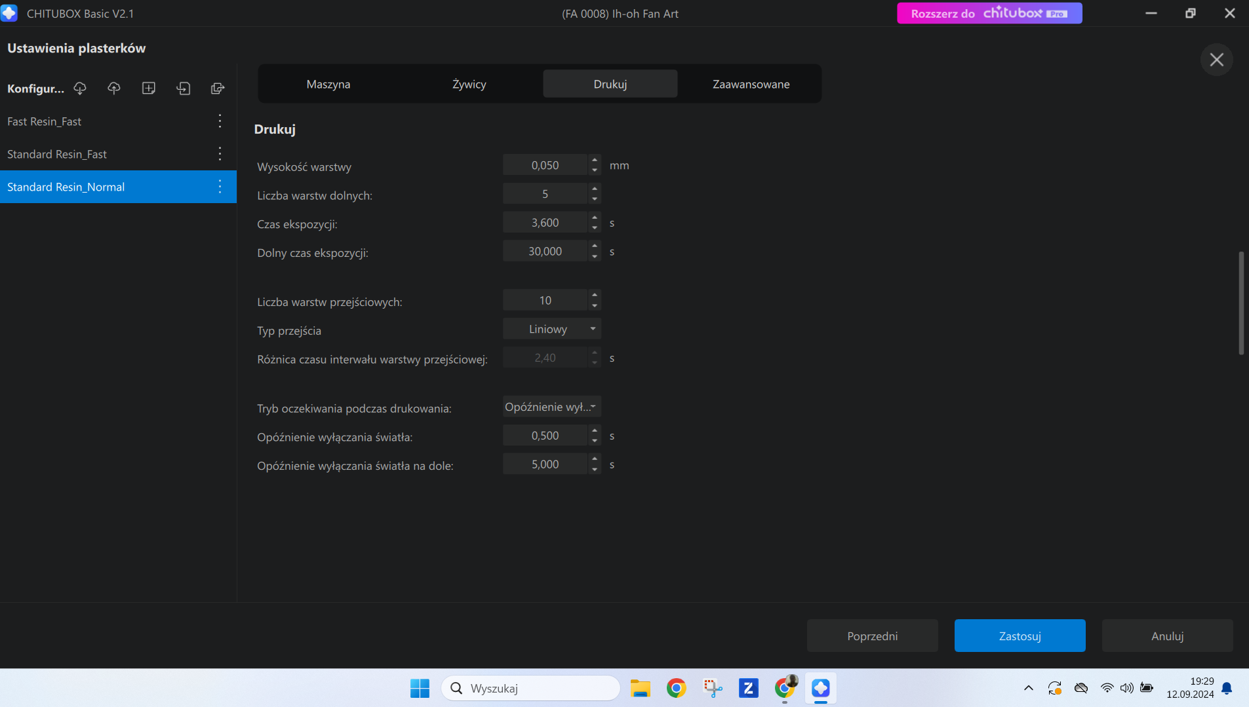Select Standard Resin_Normal profile
This screenshot has height=707, width=1249.
pos(118,187)
